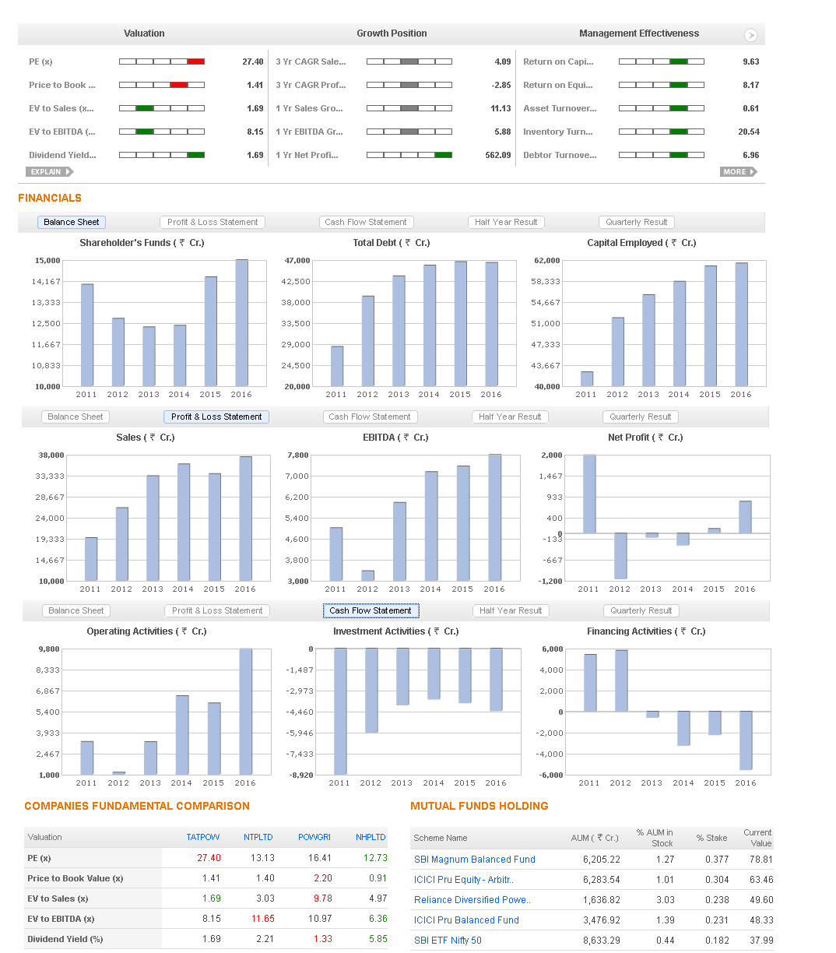Select the gray gauge for 3 Yr CAGR Sales
836x953 pixels.
pos(408,61)
